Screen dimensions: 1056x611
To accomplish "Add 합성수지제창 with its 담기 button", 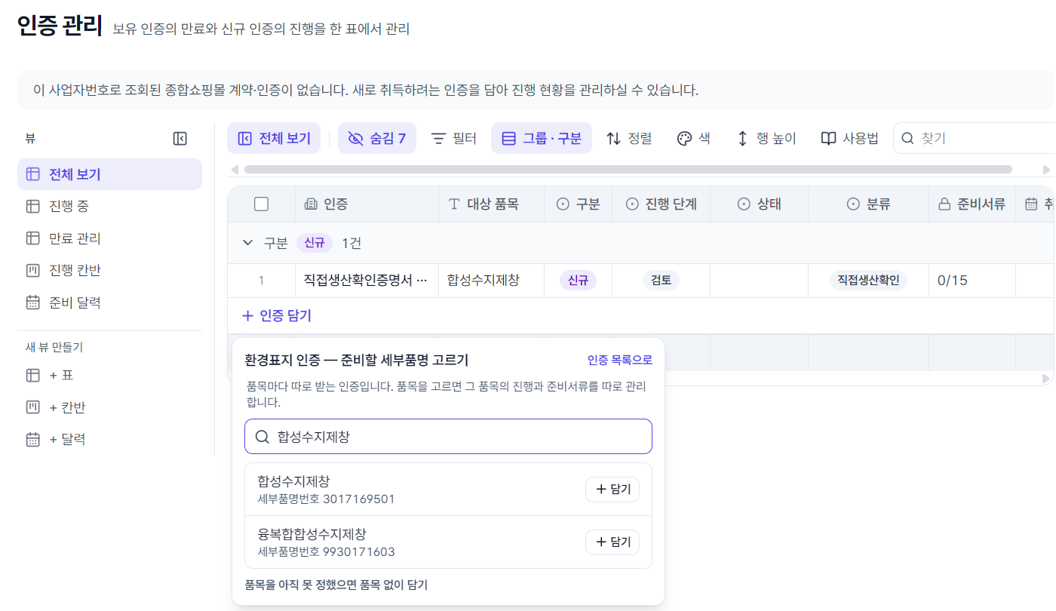I will (612, 490).
